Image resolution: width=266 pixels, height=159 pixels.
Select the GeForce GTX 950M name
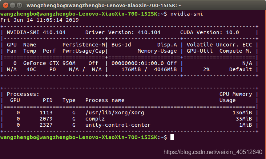(x=49, y=63)
